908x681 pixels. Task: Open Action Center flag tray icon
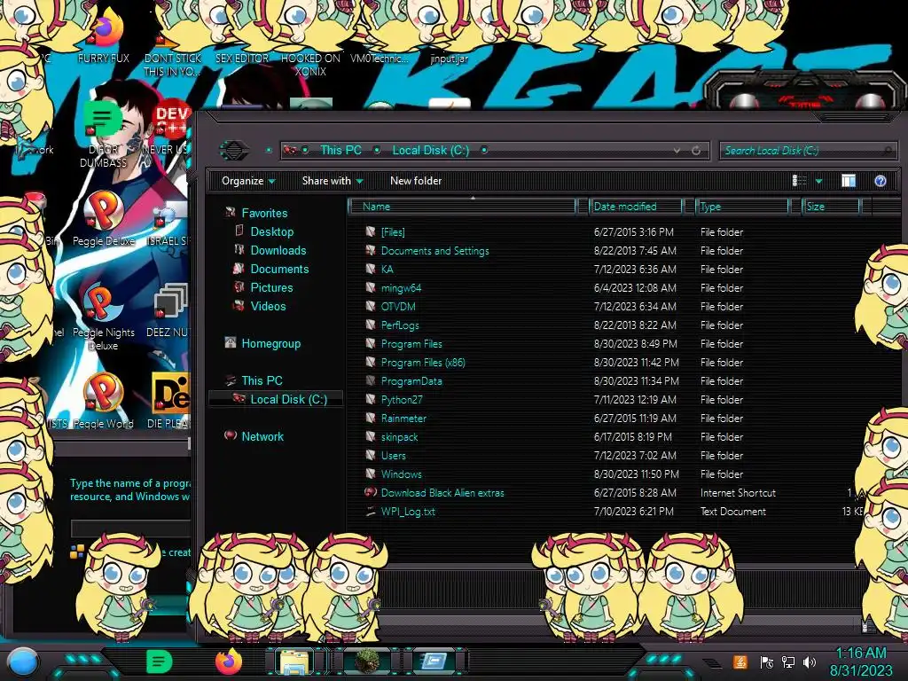tap(766, 662)
